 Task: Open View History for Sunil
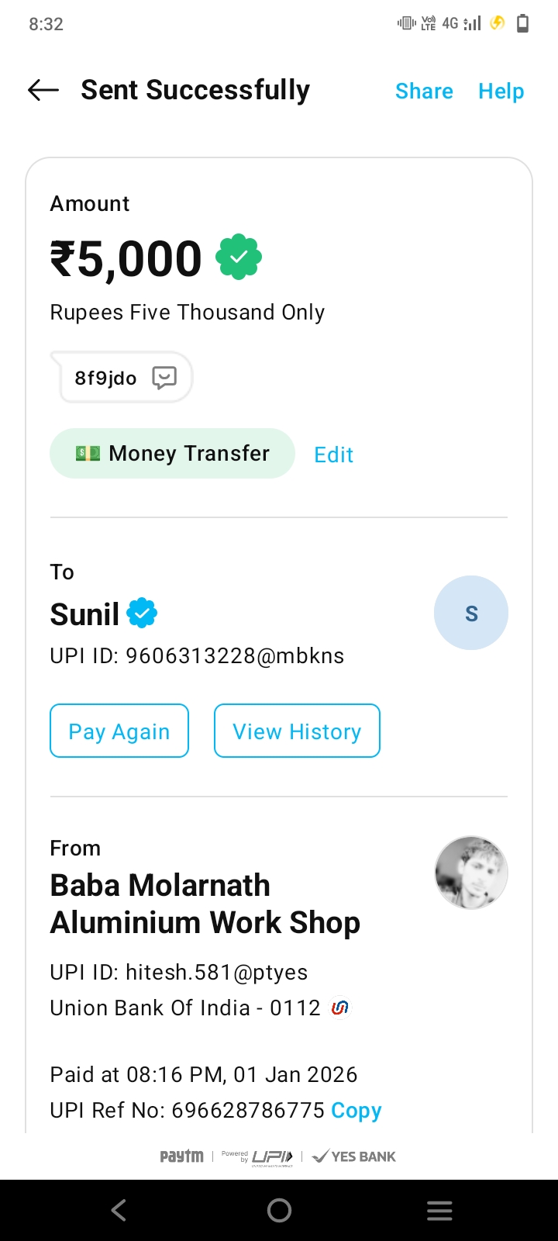297,731
